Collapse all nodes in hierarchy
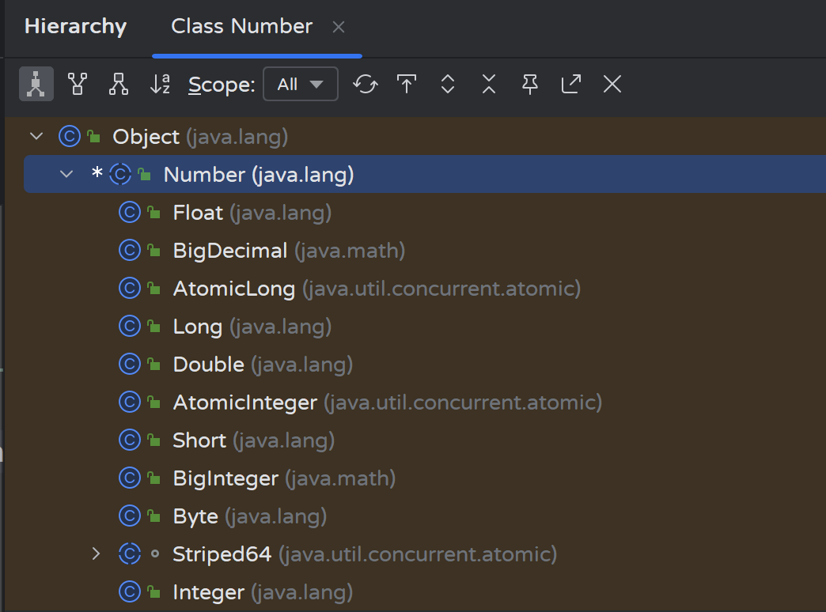 489,85
